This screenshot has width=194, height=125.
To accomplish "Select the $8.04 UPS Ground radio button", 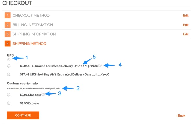I will 9,66.
